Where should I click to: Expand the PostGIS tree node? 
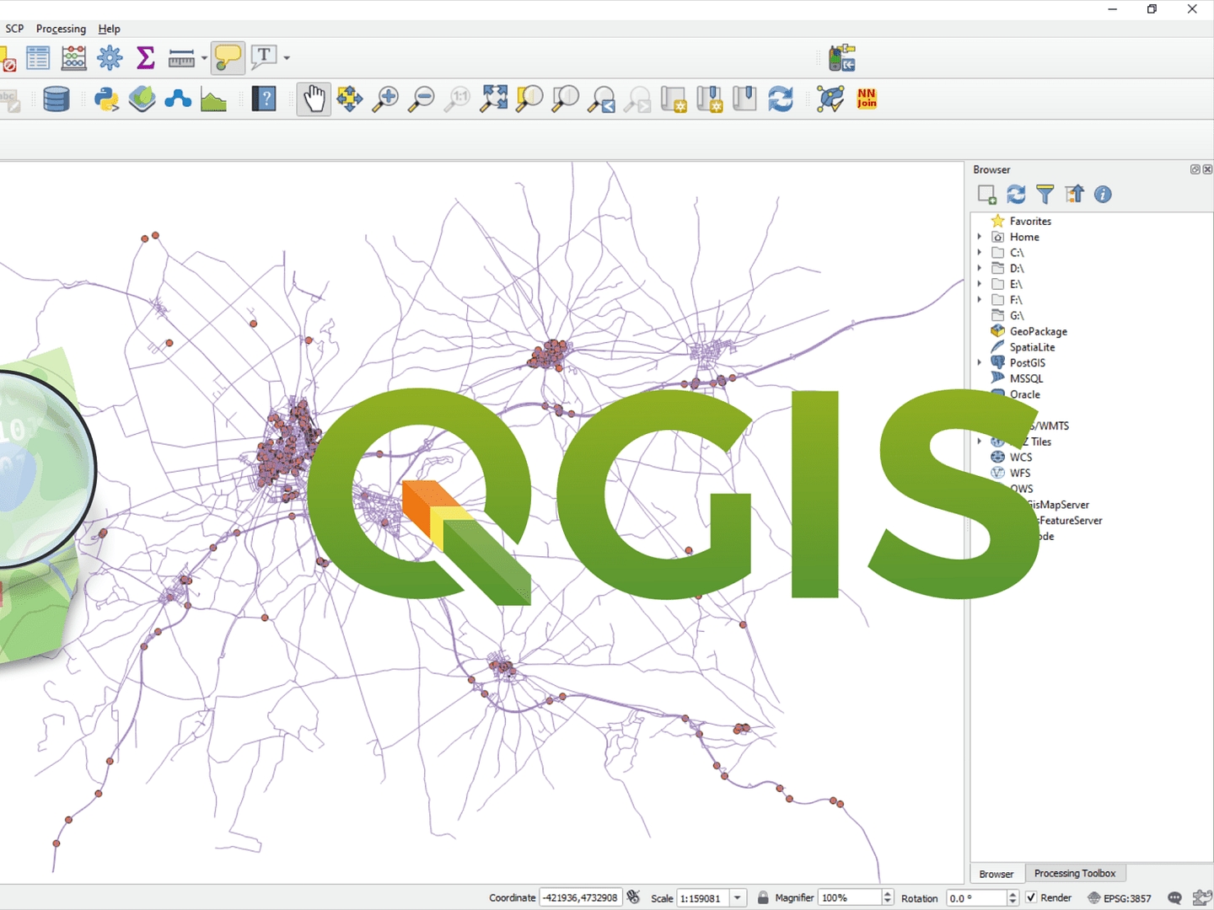980,362
